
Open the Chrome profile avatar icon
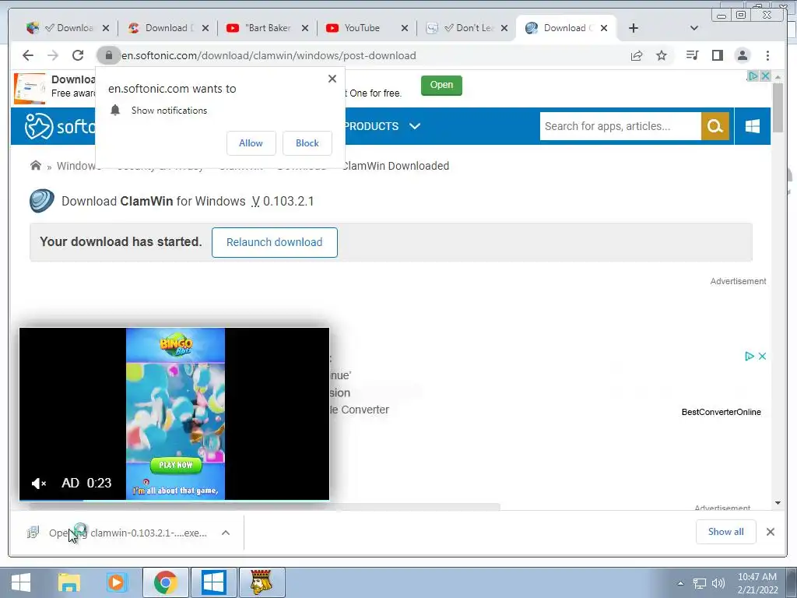coord(743,55)
